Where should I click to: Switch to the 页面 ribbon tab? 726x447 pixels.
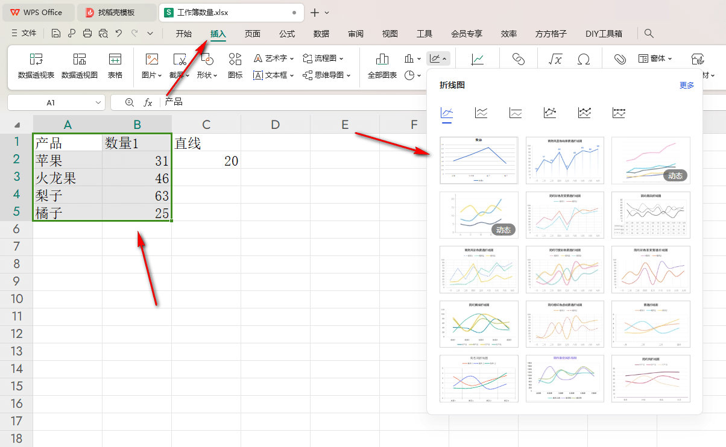pos(253,34)
